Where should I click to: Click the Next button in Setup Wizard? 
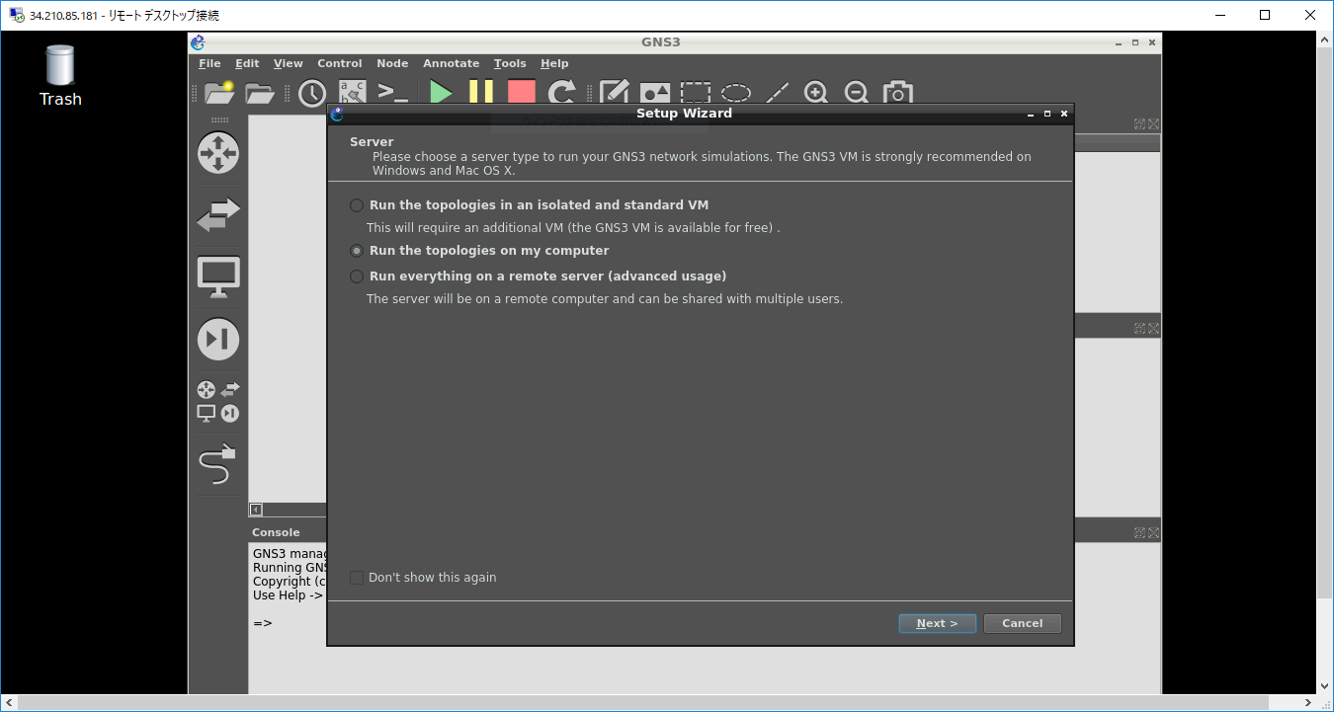938,624
